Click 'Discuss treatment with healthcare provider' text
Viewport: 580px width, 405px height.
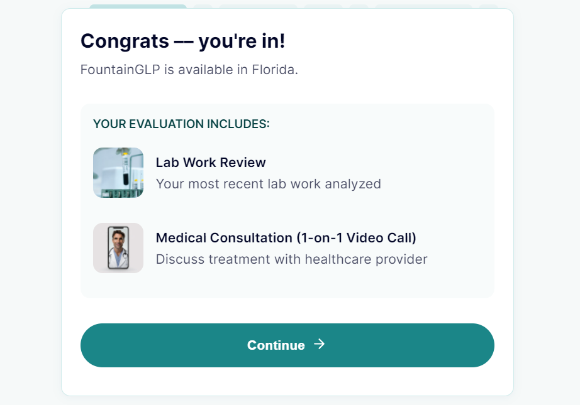pos(291,259)
